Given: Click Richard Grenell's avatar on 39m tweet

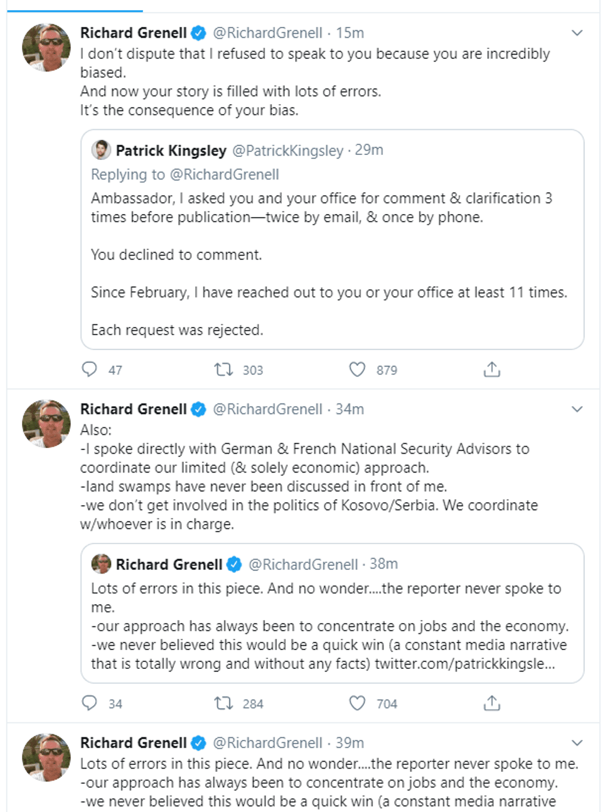Looking at the screenshot, I should click(x=46, y=757).
